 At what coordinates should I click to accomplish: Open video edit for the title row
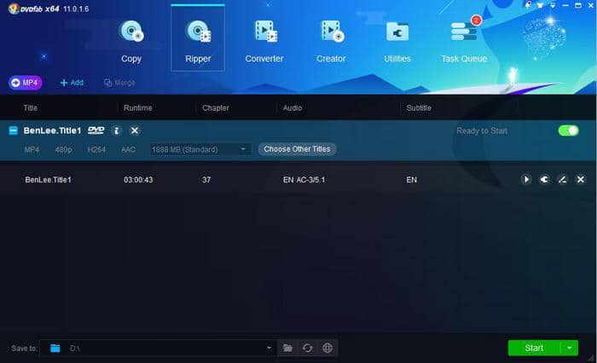562,180
